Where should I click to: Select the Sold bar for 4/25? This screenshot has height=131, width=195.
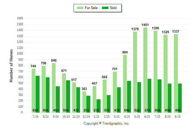(x=129, y=96)
